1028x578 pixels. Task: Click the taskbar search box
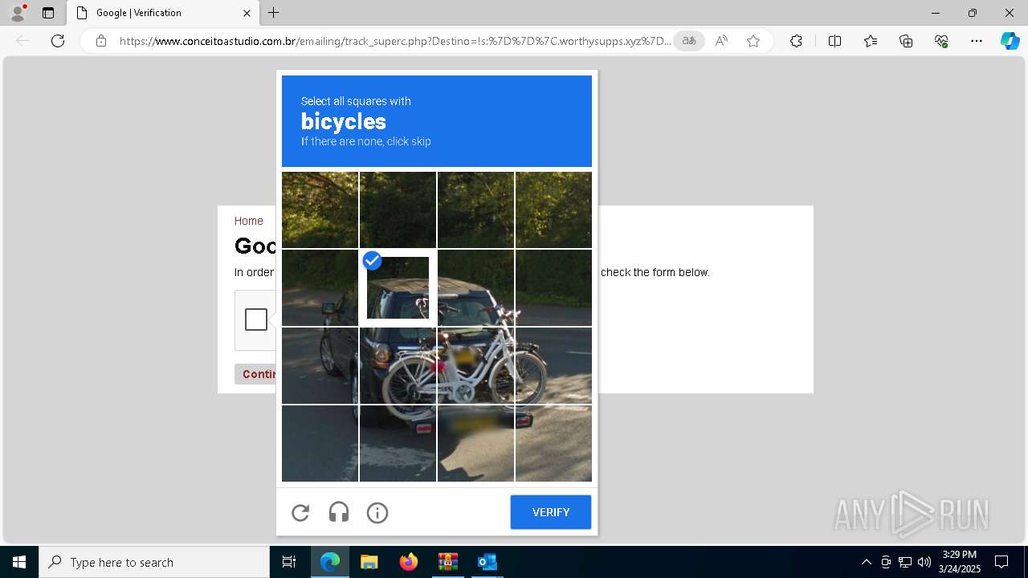coord(154,562)
